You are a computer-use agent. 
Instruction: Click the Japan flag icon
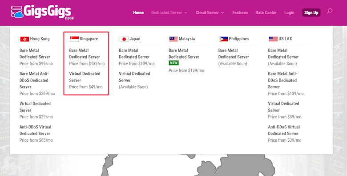(124, 39)
